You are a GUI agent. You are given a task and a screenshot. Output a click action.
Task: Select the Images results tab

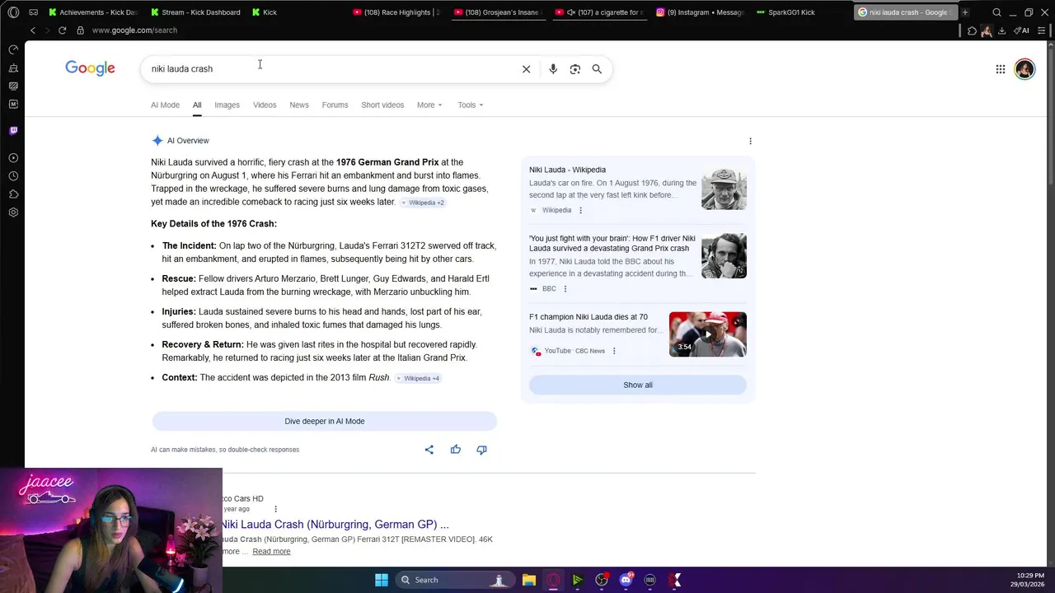coord(227,105)
